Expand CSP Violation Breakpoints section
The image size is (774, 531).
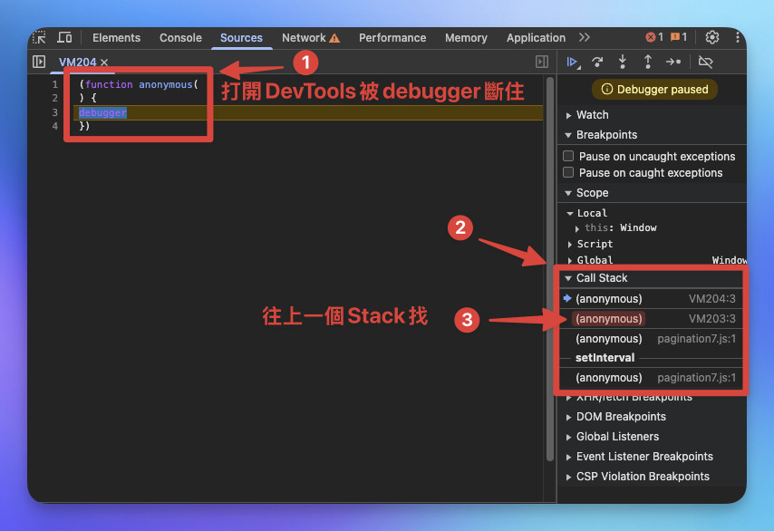tap(652, 477)
